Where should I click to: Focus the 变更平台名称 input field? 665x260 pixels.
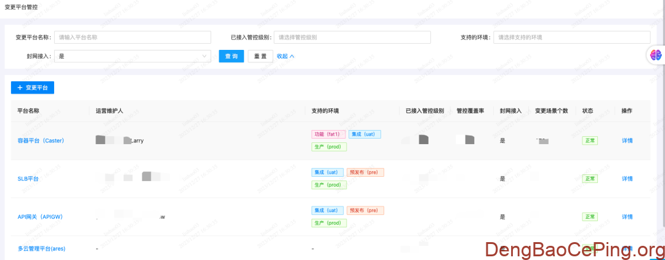pyautogui.click(x=133, y=38)
